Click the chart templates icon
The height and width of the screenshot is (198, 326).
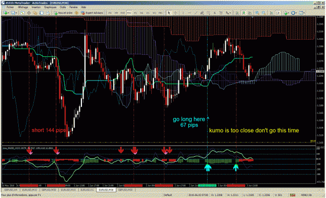pyautogui.click(x=300, y=13)
